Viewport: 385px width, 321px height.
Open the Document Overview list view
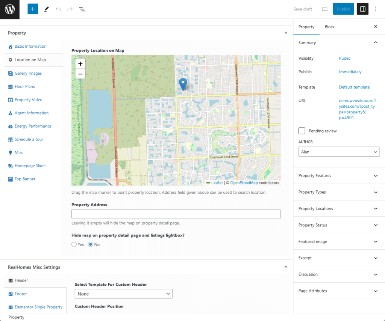[82, 9]
